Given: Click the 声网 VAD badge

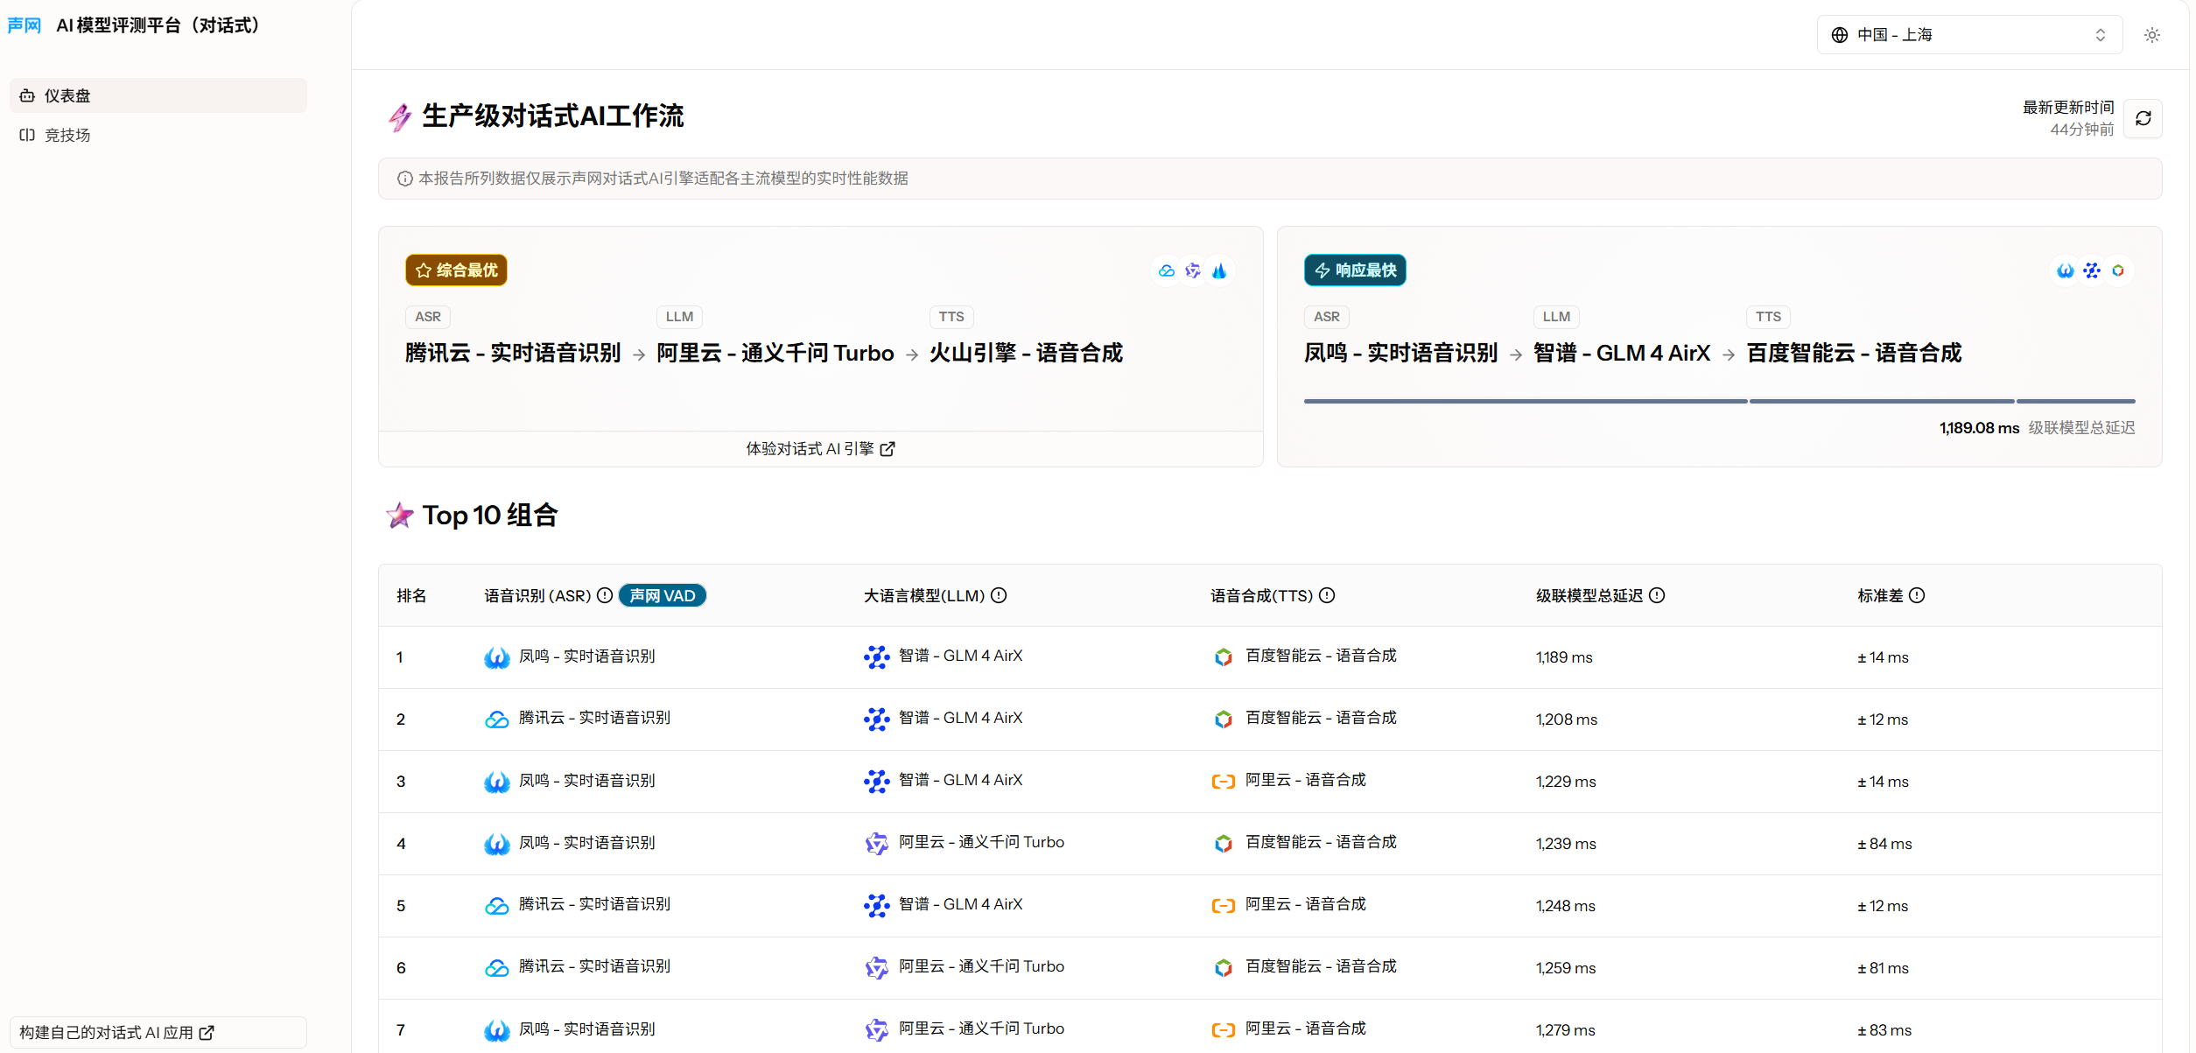Looking at the screenshot, I should tap(663, 596).
